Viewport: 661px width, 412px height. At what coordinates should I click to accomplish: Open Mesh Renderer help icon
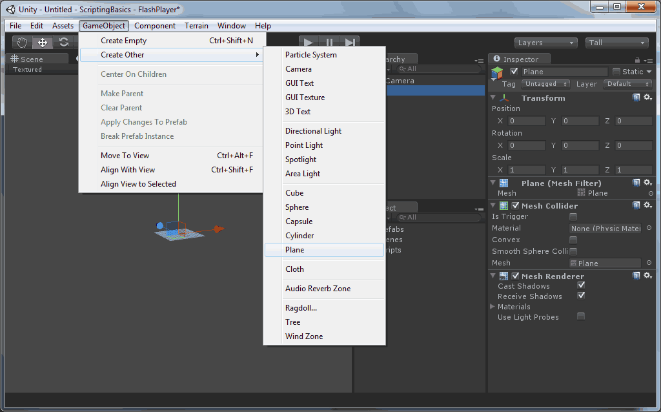click(636, 276)
